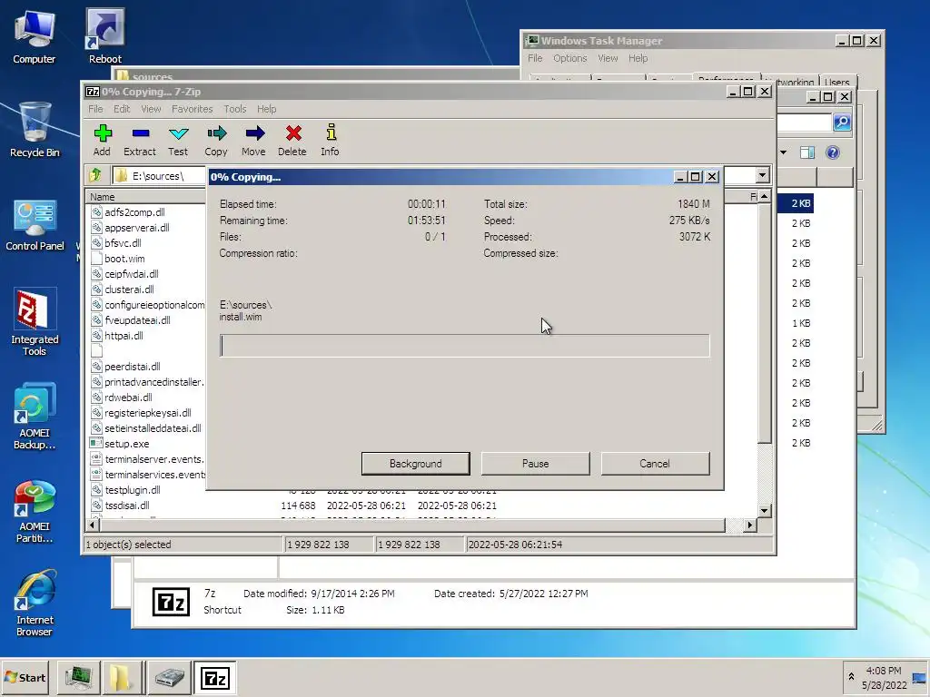Open the File menu in Task Manager
930x697 pixels.
coord(535,58)
